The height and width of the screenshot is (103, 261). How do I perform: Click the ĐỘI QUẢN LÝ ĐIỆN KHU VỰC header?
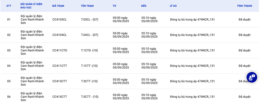pos(31,6)
